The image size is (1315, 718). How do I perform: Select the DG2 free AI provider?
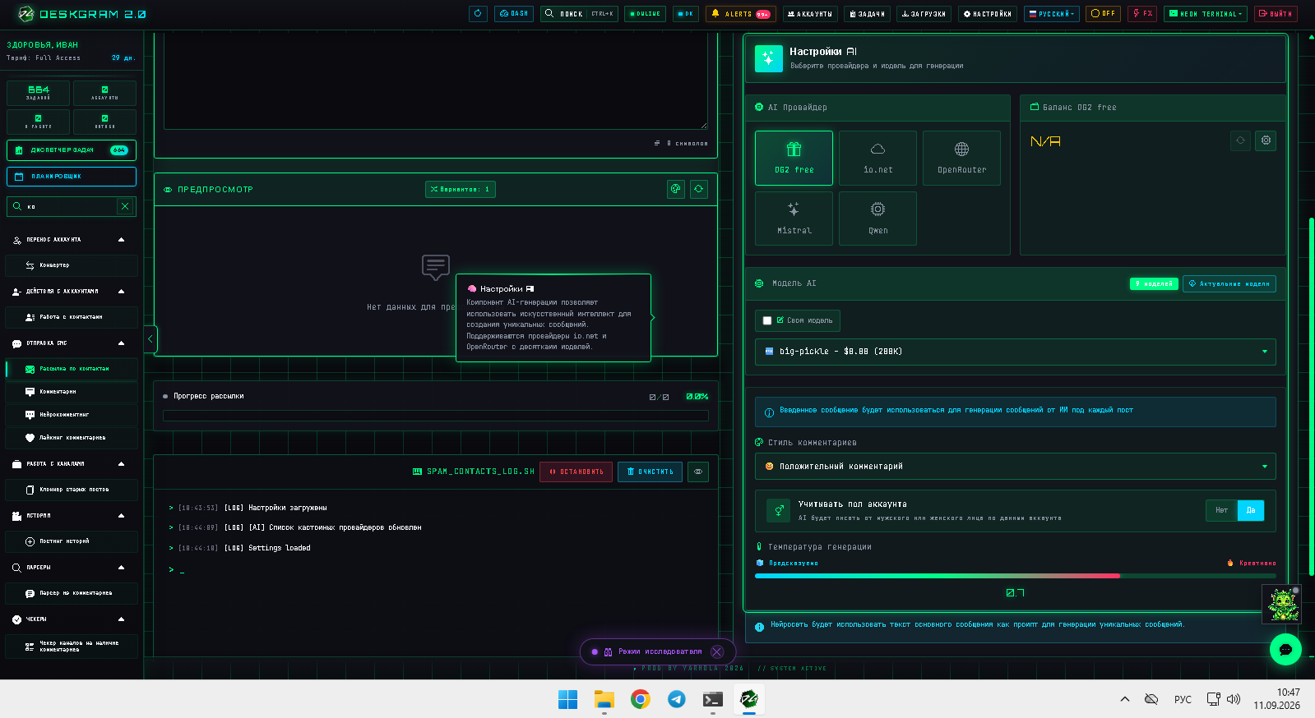794,158
